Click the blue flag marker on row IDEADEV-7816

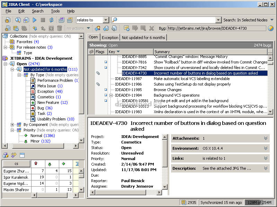[106, 62]
